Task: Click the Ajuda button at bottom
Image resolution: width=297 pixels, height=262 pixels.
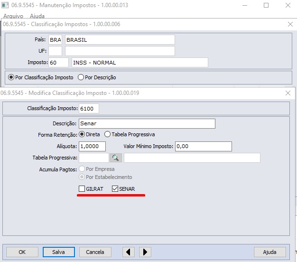Action: [270, 252]
